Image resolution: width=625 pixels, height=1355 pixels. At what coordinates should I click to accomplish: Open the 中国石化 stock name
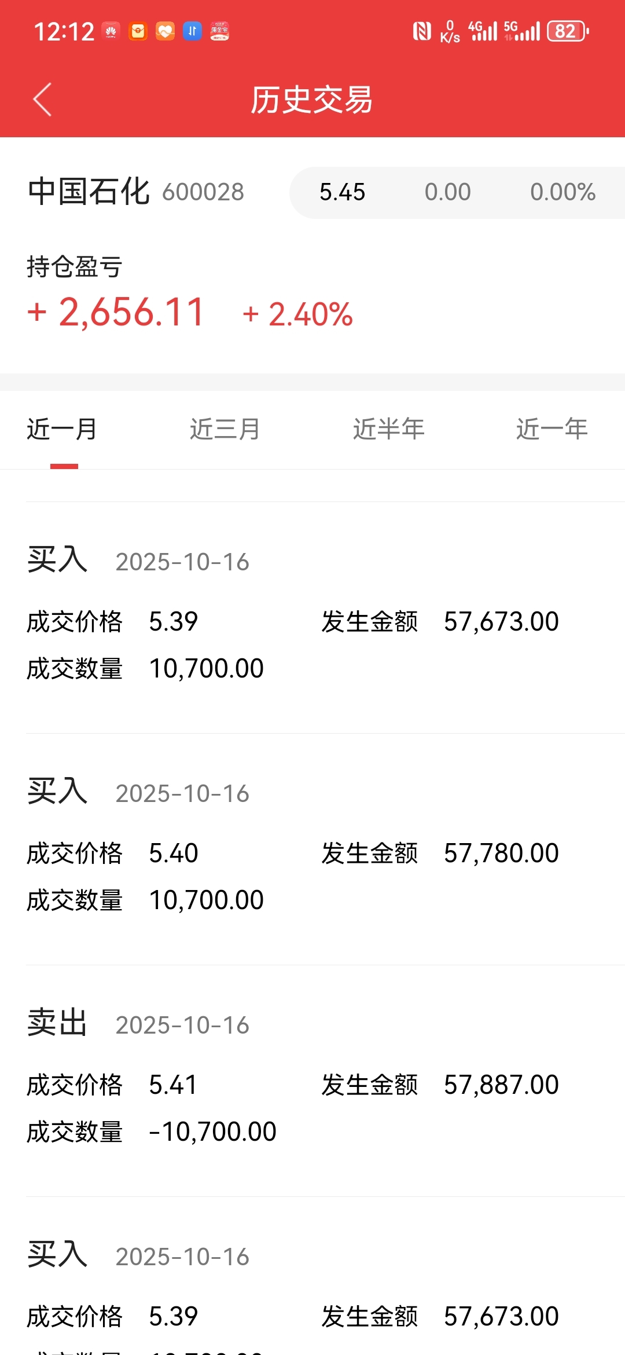[x=89, y=192]
